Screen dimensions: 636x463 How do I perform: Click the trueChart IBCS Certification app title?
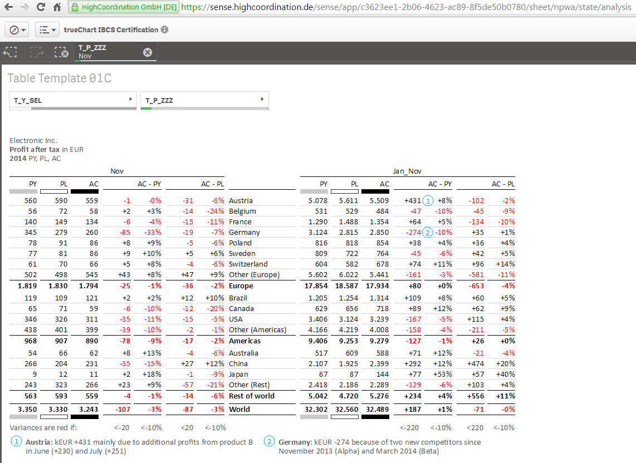(111, 29)
